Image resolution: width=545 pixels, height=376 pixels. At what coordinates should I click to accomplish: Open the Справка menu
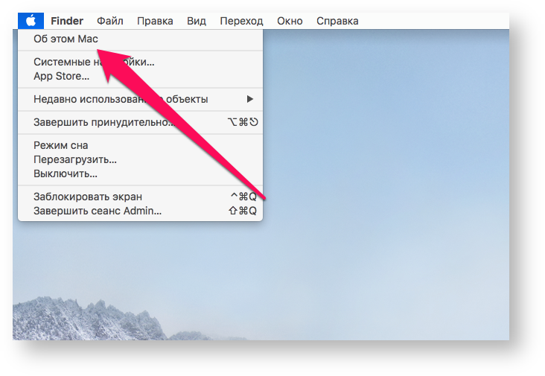337,21
